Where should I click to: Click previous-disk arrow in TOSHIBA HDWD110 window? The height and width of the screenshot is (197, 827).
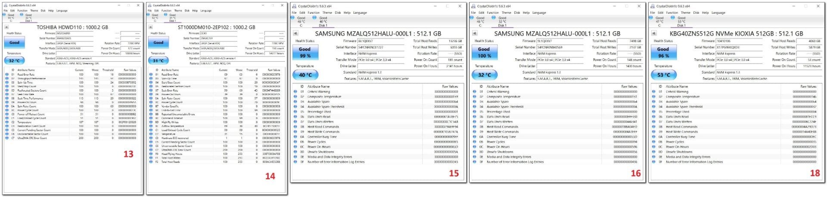tap(7, 27)
